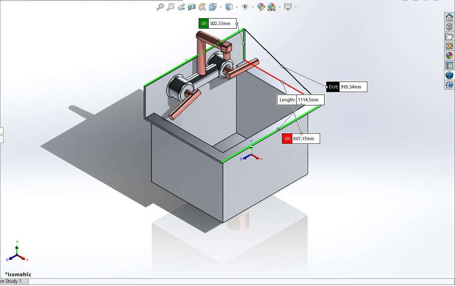Open the Appearances color ball tab

[449, 55]
